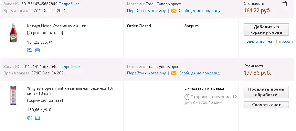The width and height of the screenshot is (296, 131).
Task: Click return box icon under Wrigley's item
Action: tap(37, 118)
